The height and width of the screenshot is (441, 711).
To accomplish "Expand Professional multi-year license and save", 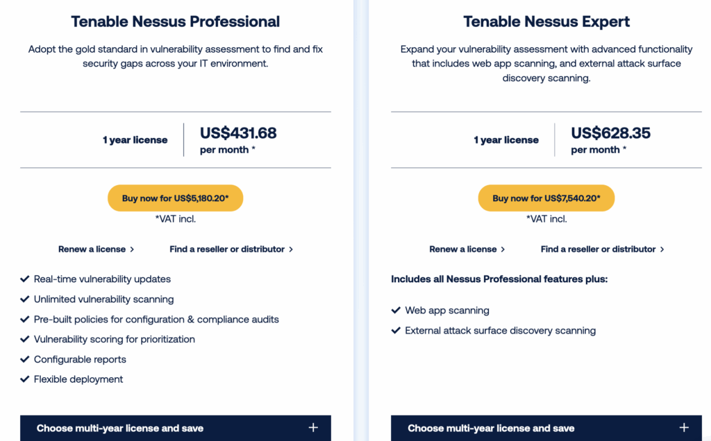I will click(120, 428).
